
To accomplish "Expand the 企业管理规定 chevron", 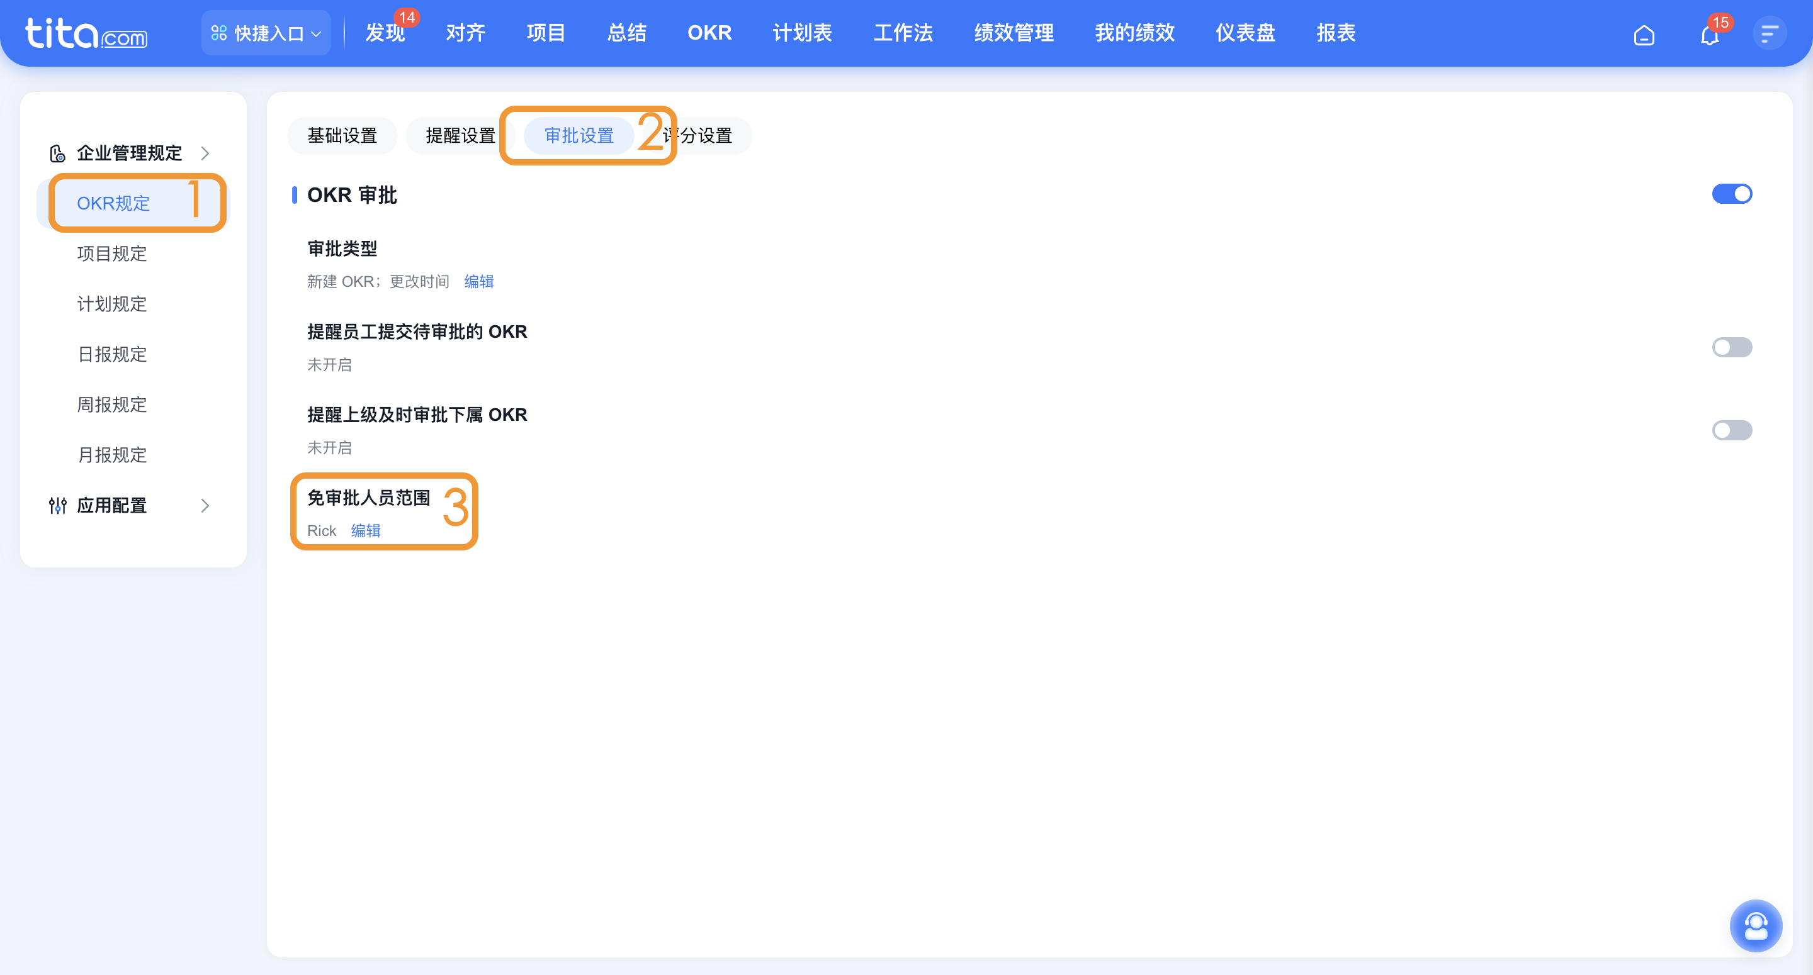I will point(205,153).
